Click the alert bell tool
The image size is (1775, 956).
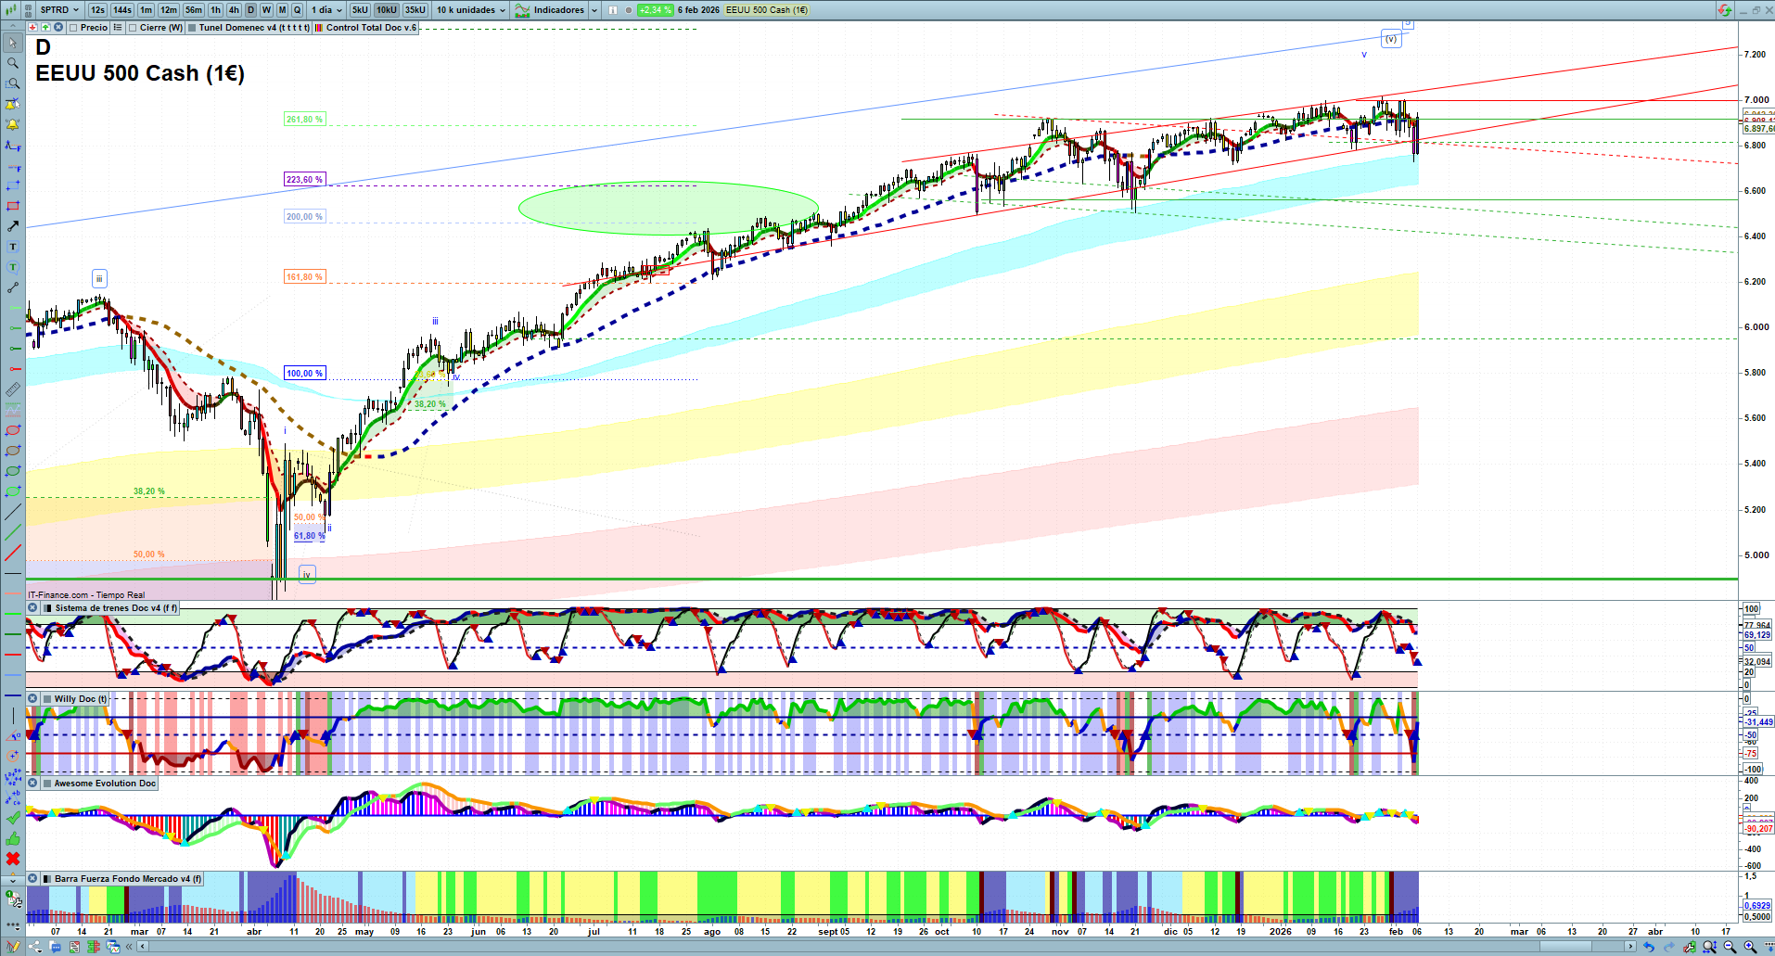tap(13, 124)
